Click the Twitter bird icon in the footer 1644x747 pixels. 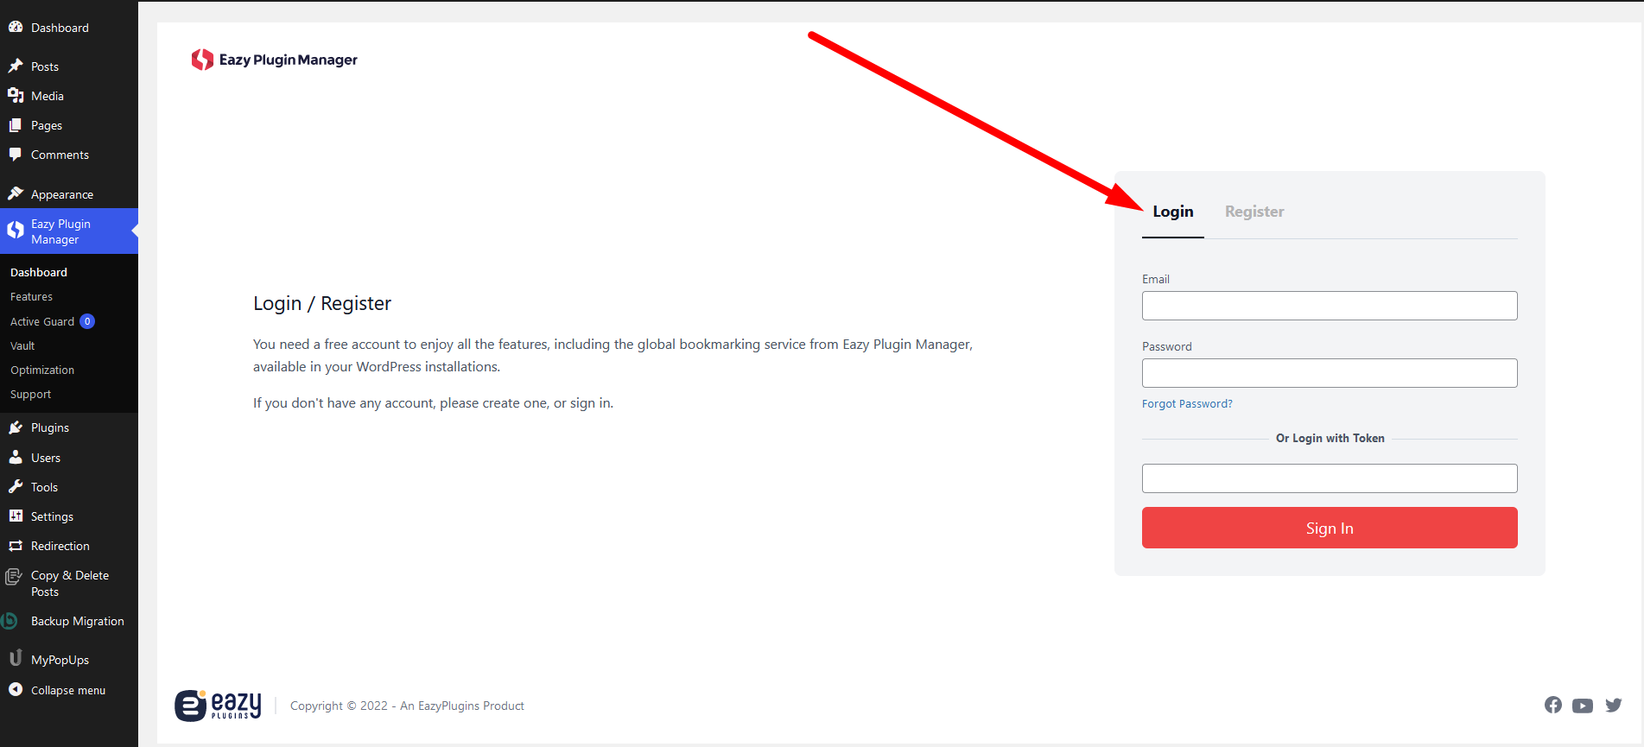click(x=1613, y=706)
